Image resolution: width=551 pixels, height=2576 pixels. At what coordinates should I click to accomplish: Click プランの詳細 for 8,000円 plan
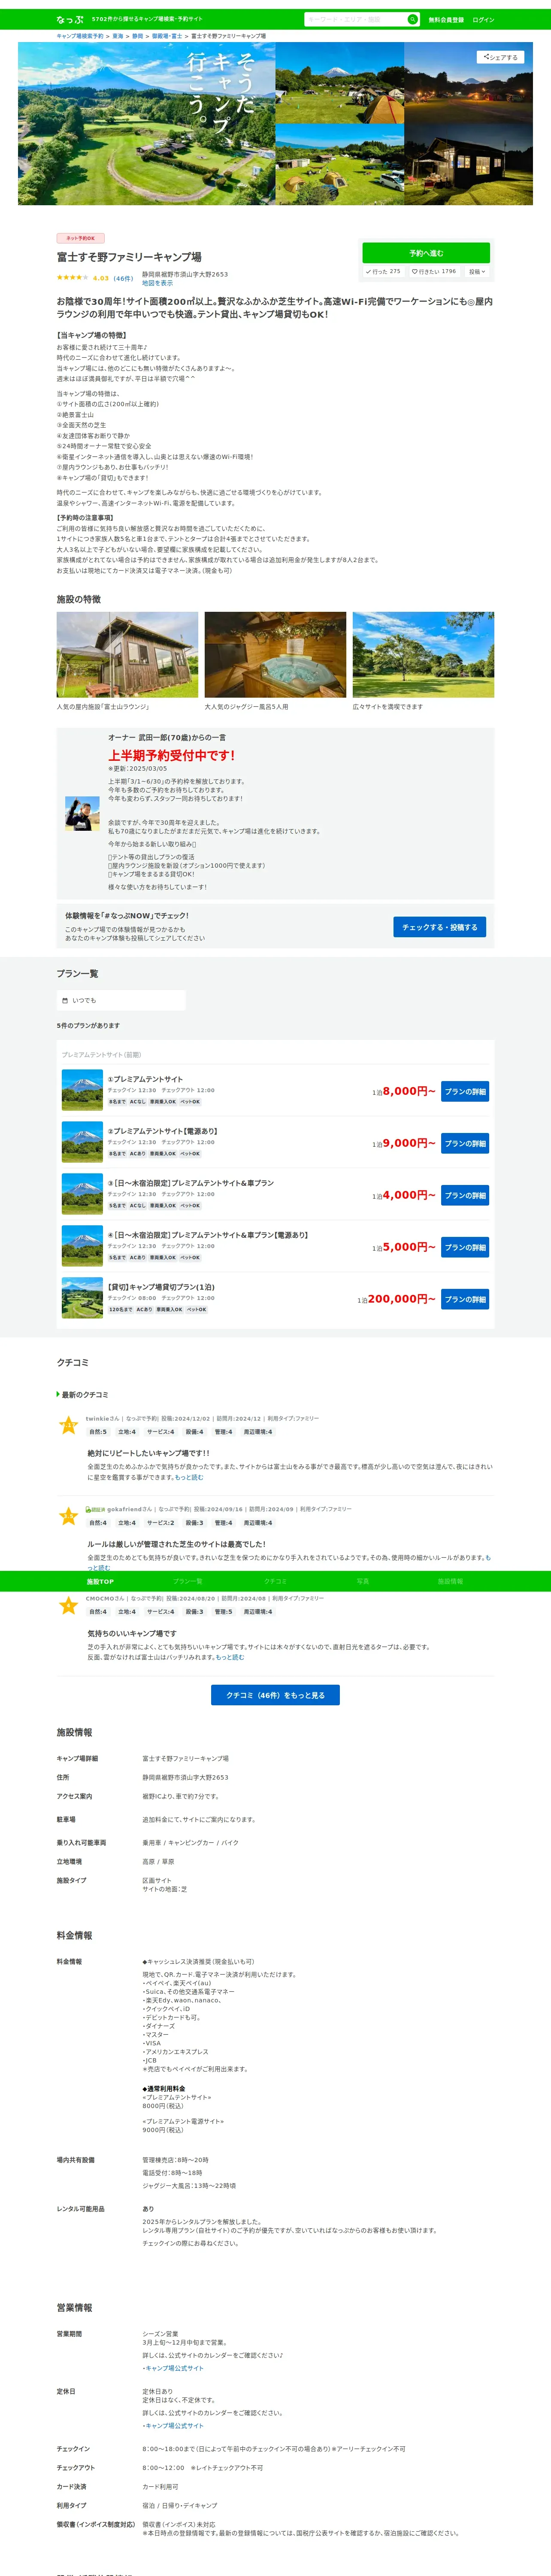coord(465,1091)
